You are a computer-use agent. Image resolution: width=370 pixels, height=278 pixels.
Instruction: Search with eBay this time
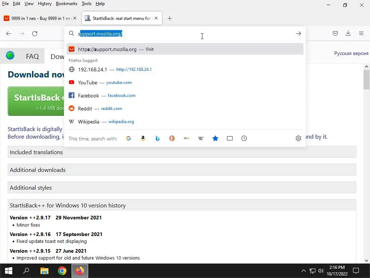coord(186,138)
